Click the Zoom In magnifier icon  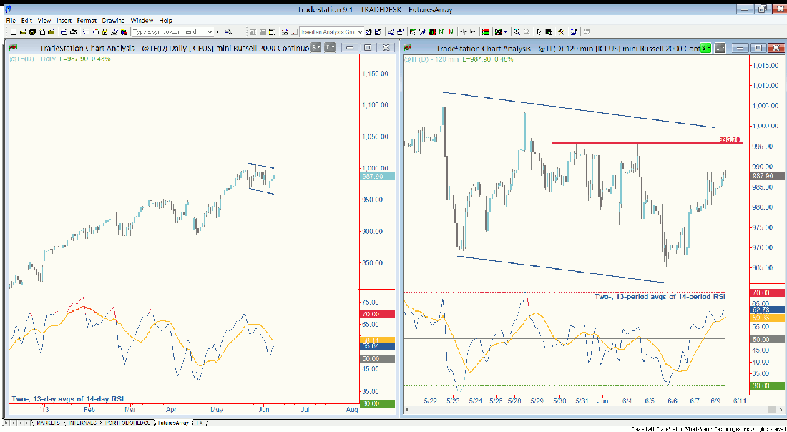click(x=517, y=32)
